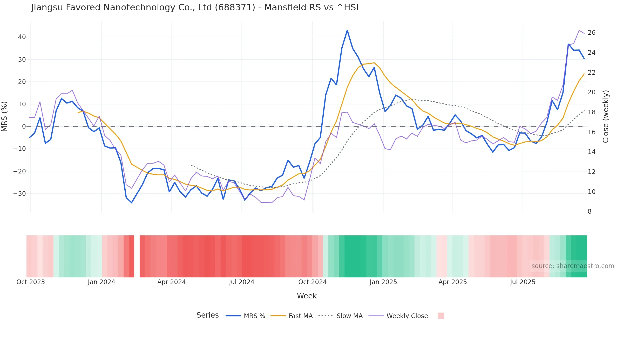Click the left axis value 0
The width and height of the screenshot is (623, 350).
pos(24,127)
